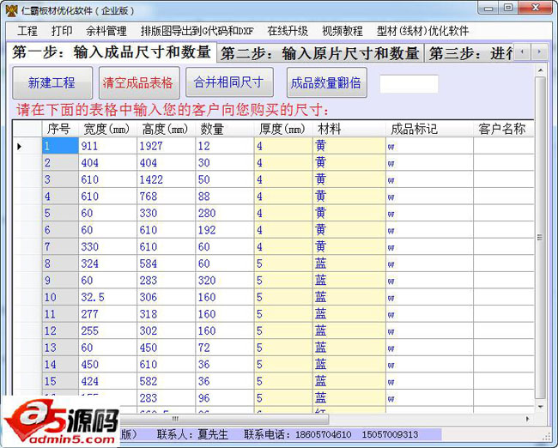Open the 视频教程 menu
The image size is (558, 448).
[x=342, y=31]
